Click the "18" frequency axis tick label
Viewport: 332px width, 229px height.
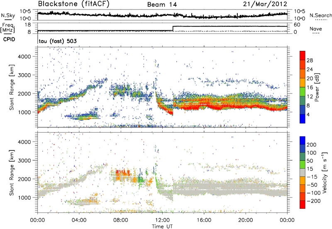[x=28, y=25]
